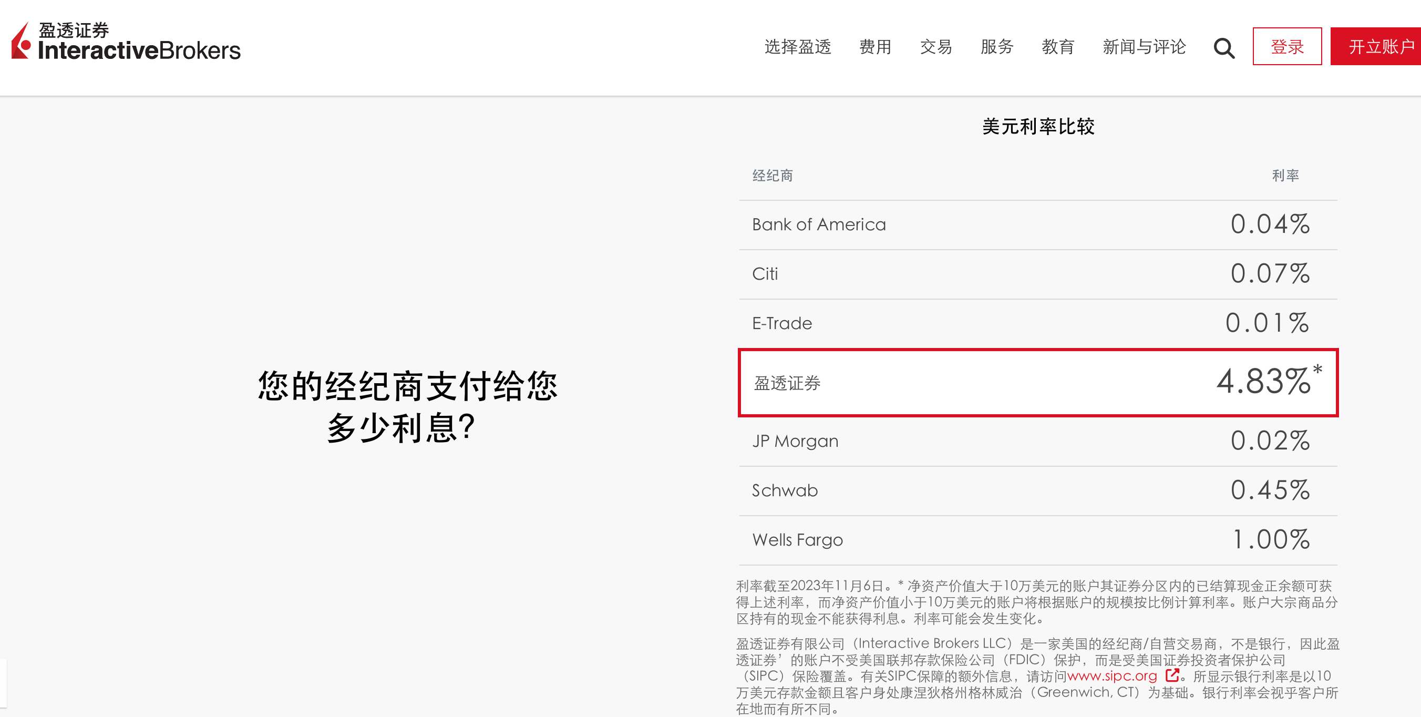Open the search magnifier icon
The image size is (1421, 717).
pos(1223,48)
